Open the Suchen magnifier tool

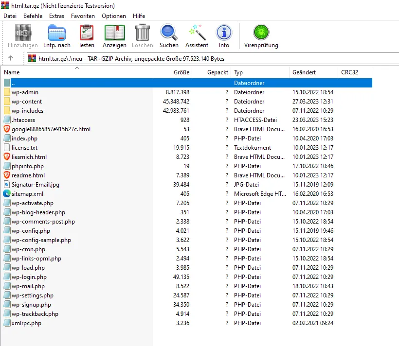coord(169,33)
